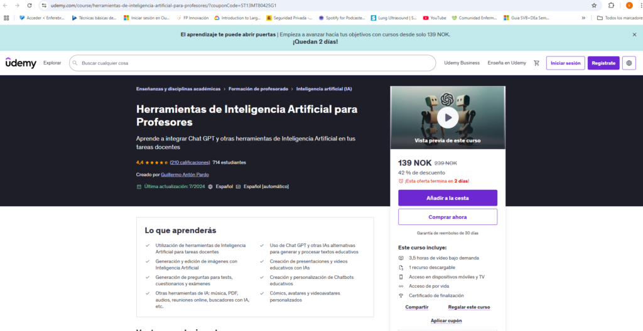Open the FP Innovación bookmark
This screenshot has width=643, height=331.
coord(192,18)
